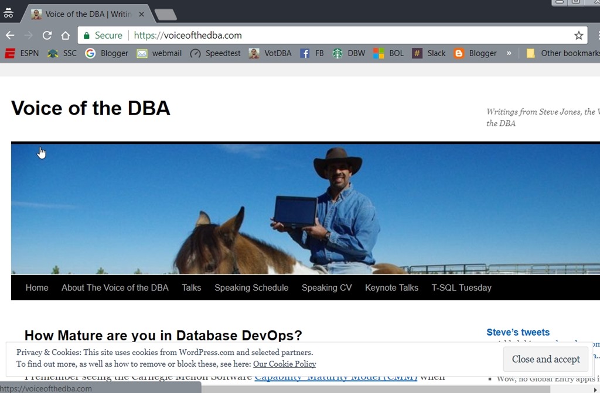Go to browser home icon

[x=66, y=35]
